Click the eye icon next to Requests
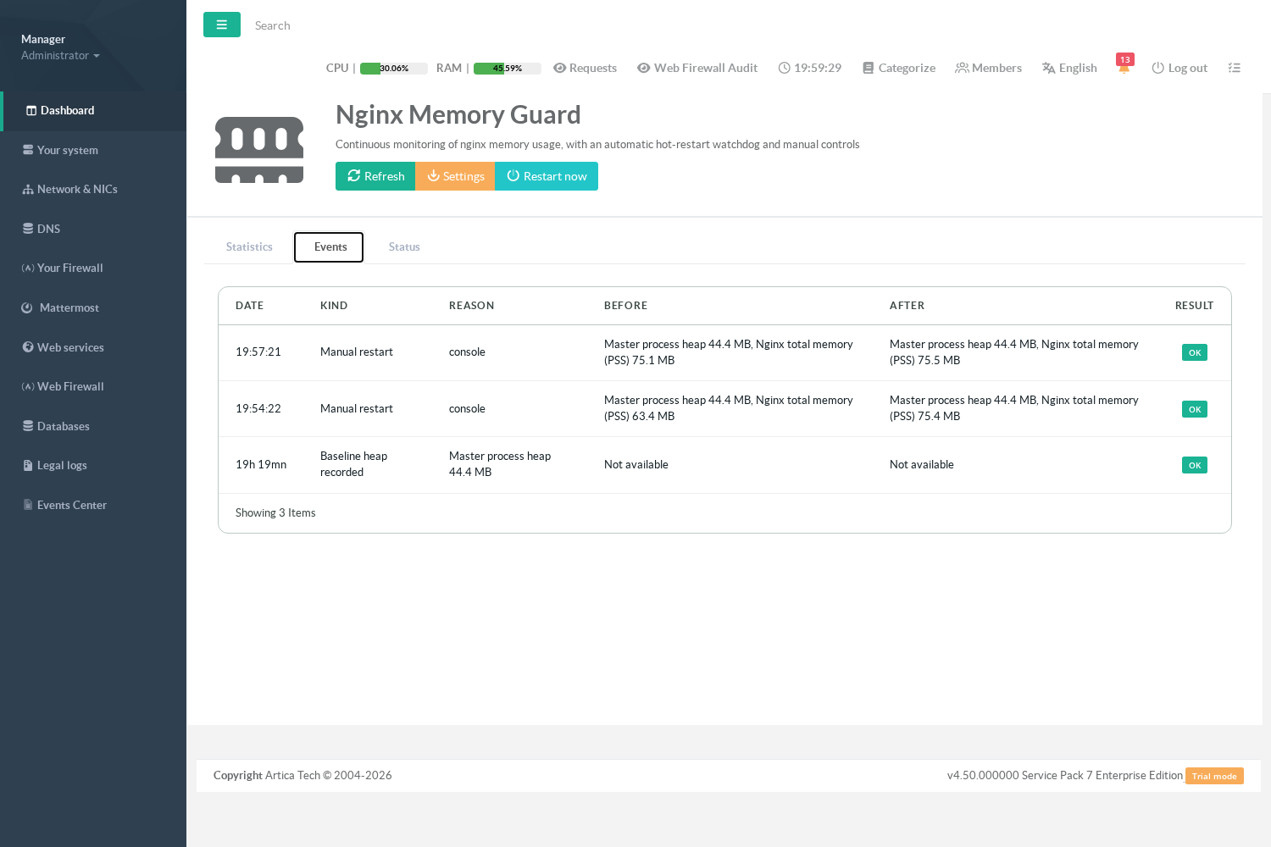This screenshot has width=1271, height=847. 559,68
